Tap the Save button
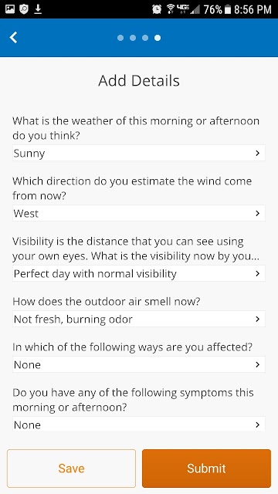This screenshot has width=278, height=494. [x=71, y=469]
